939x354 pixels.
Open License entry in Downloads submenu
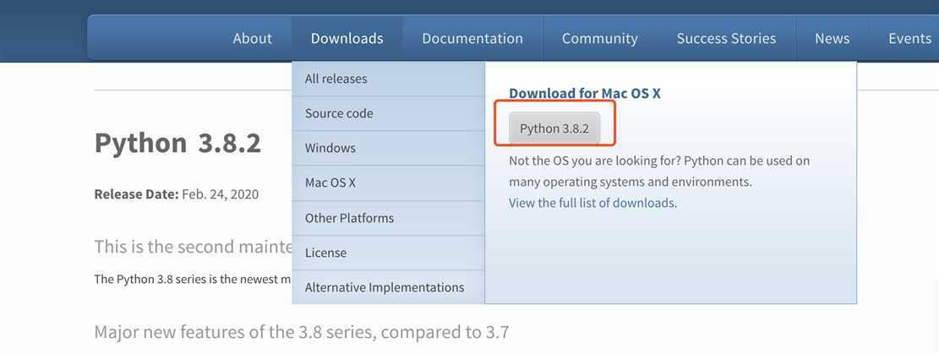pyautogui.click(x=388, y=253)
